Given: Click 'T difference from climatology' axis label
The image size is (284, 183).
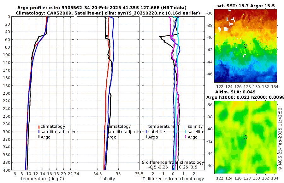Looking at the screenshot, I should tap(173, 179).
